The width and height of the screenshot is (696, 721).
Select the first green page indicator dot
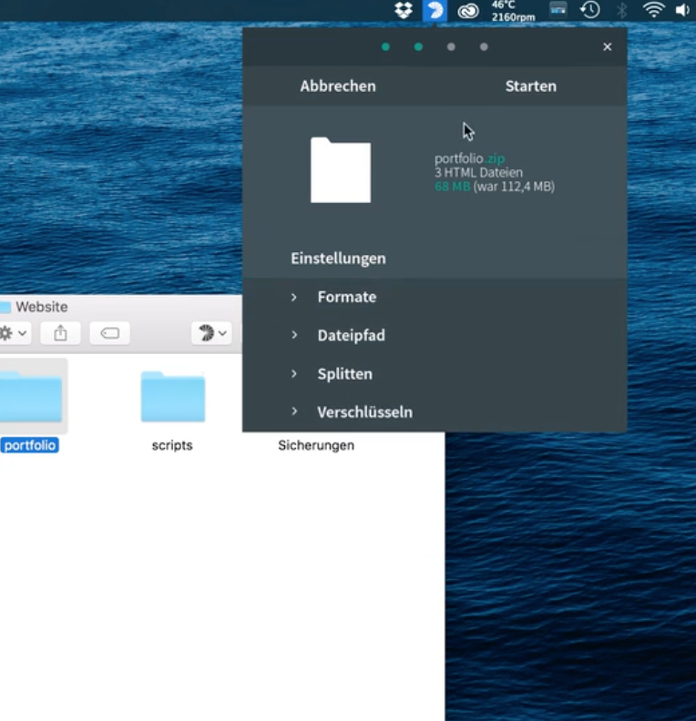(385, 46)
